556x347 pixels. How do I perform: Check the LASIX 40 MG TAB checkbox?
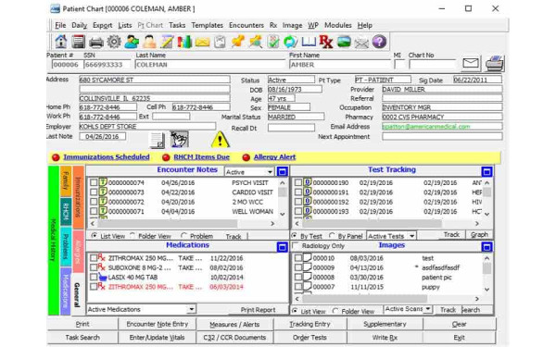click(x=94, y=278)
